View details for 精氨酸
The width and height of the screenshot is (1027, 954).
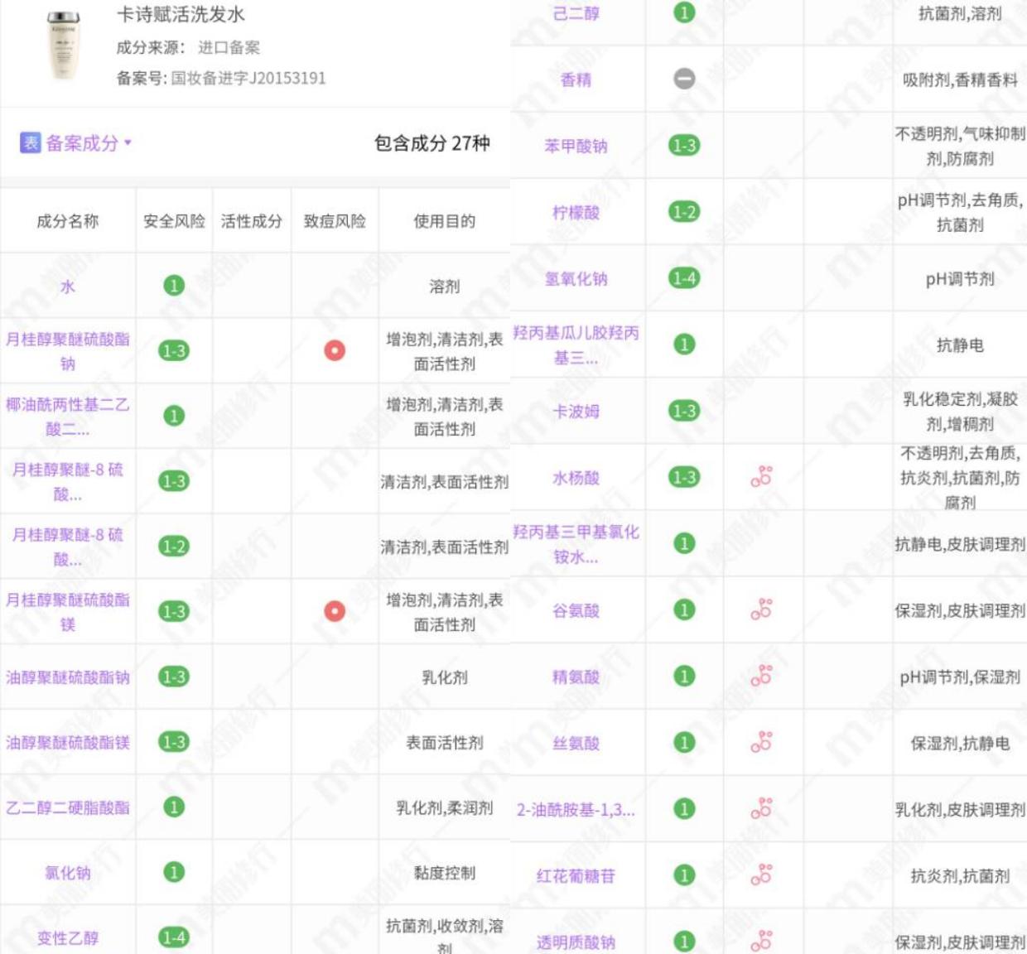[x=577, y=677]
